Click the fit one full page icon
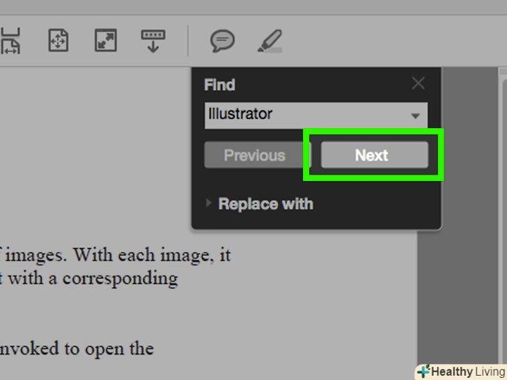The width and height of the screenshot is (507, 380). click(x=58, y=40)
